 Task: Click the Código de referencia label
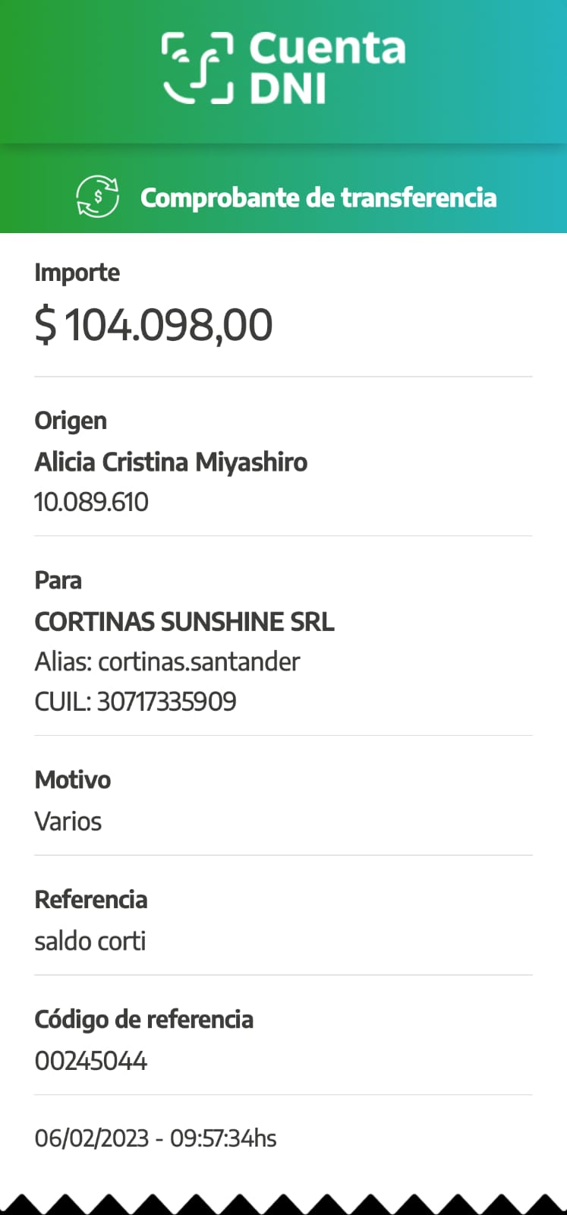(x=143, y=1019)
